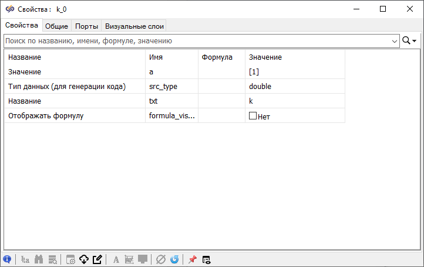
Task: Click the blue info icon in bottom toolbar
Action: pyautogui.click(x=7, y=259)
